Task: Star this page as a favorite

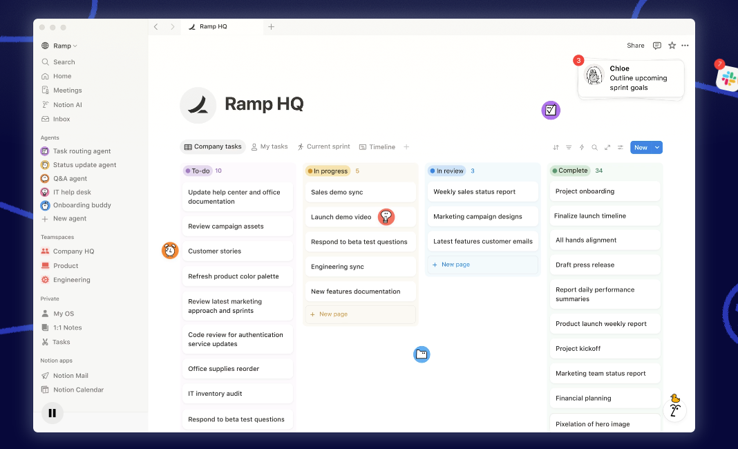Action: pos(672,46)
